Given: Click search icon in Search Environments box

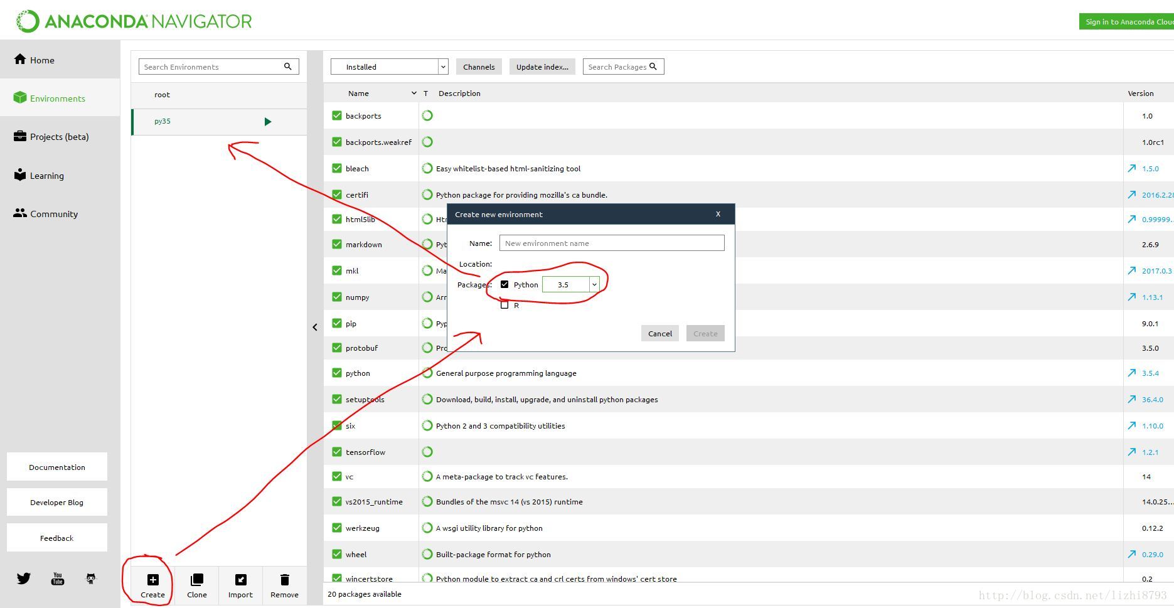Looking at the screenshot, I should (288, 67).
